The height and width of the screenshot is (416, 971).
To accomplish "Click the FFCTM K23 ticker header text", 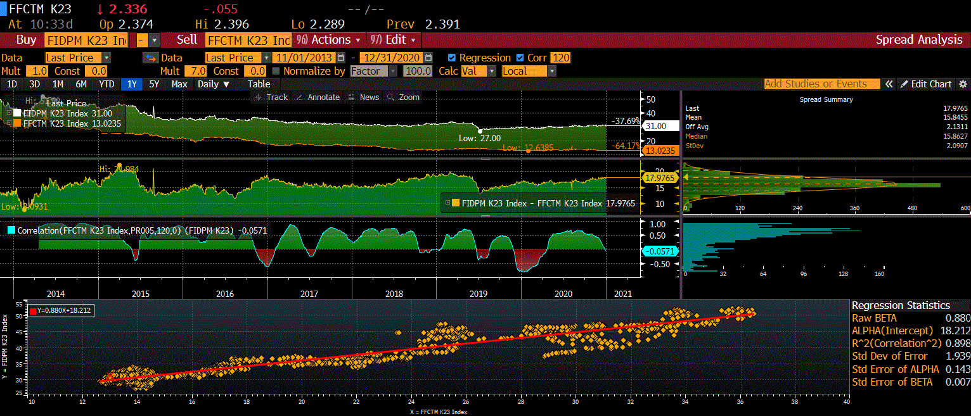I will click(x=41, y=9).
